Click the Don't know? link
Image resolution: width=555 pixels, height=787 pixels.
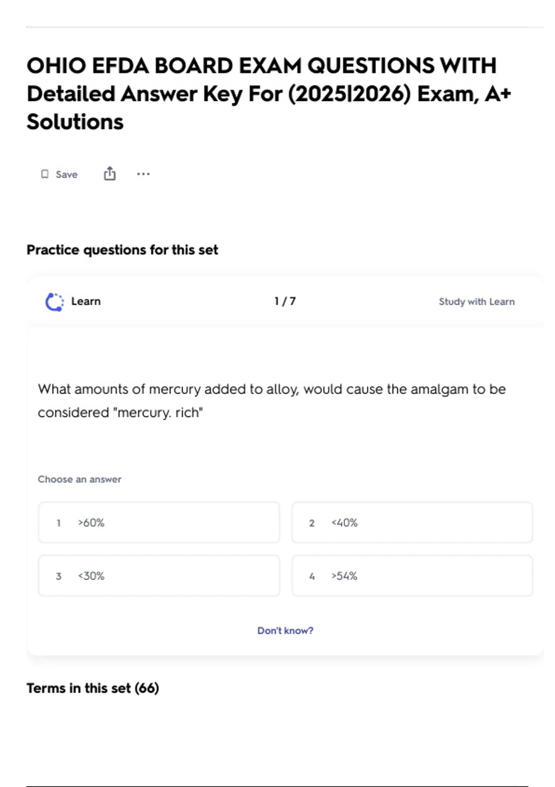coord(285,631)
